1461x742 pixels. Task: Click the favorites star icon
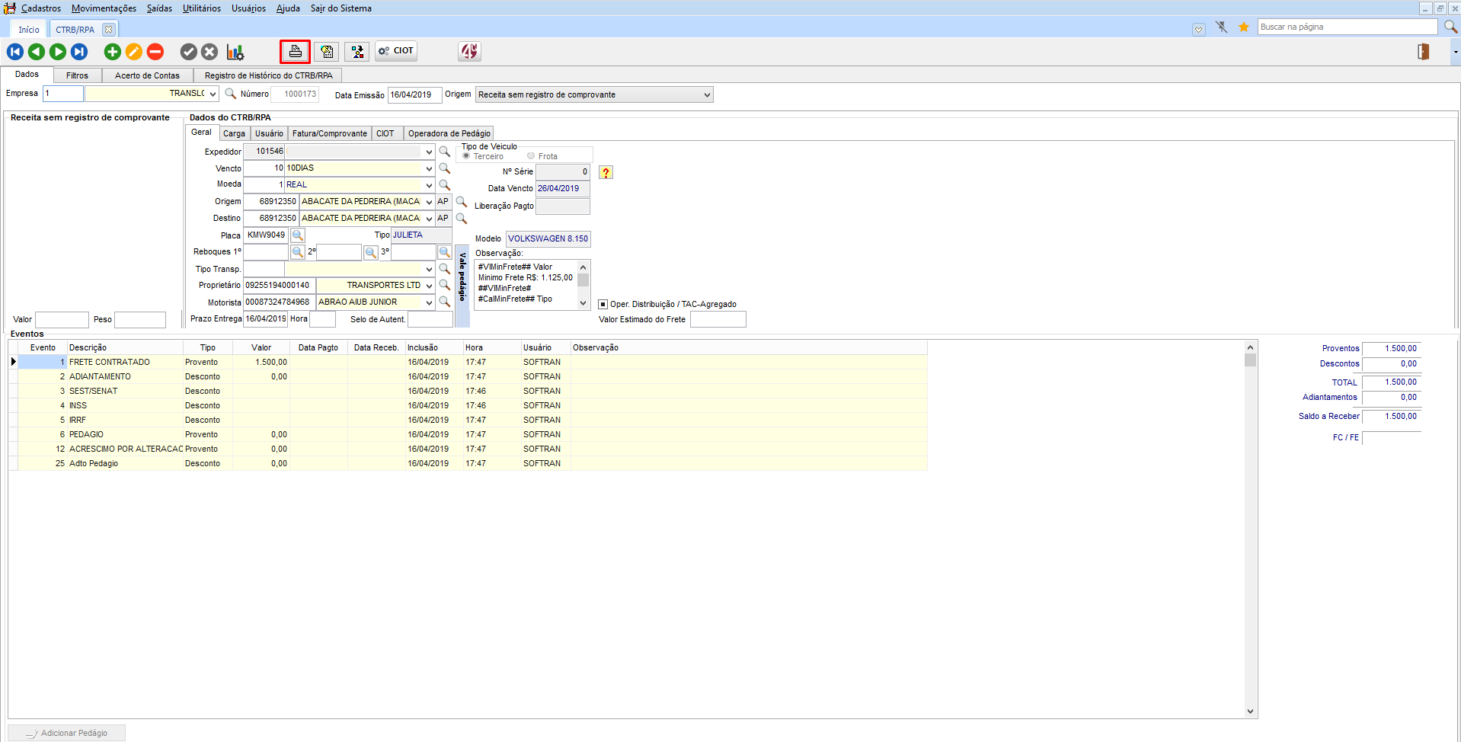1243,27
